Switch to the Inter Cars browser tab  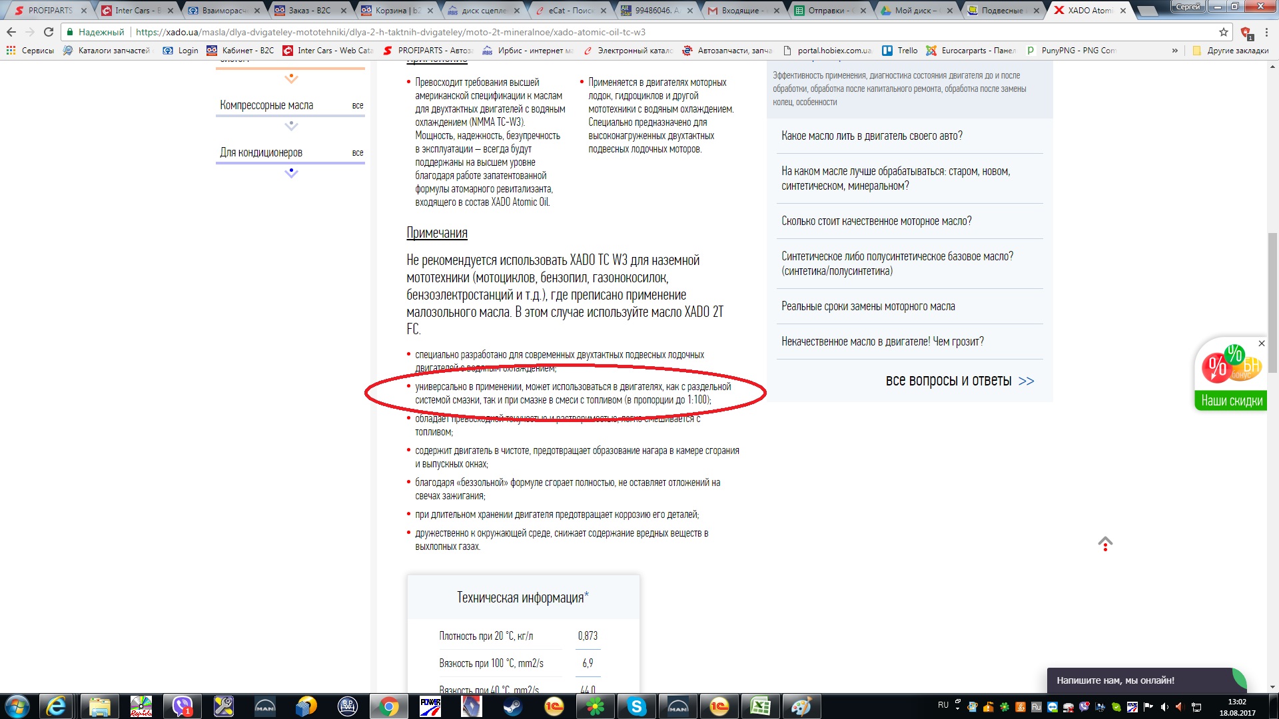133,11
